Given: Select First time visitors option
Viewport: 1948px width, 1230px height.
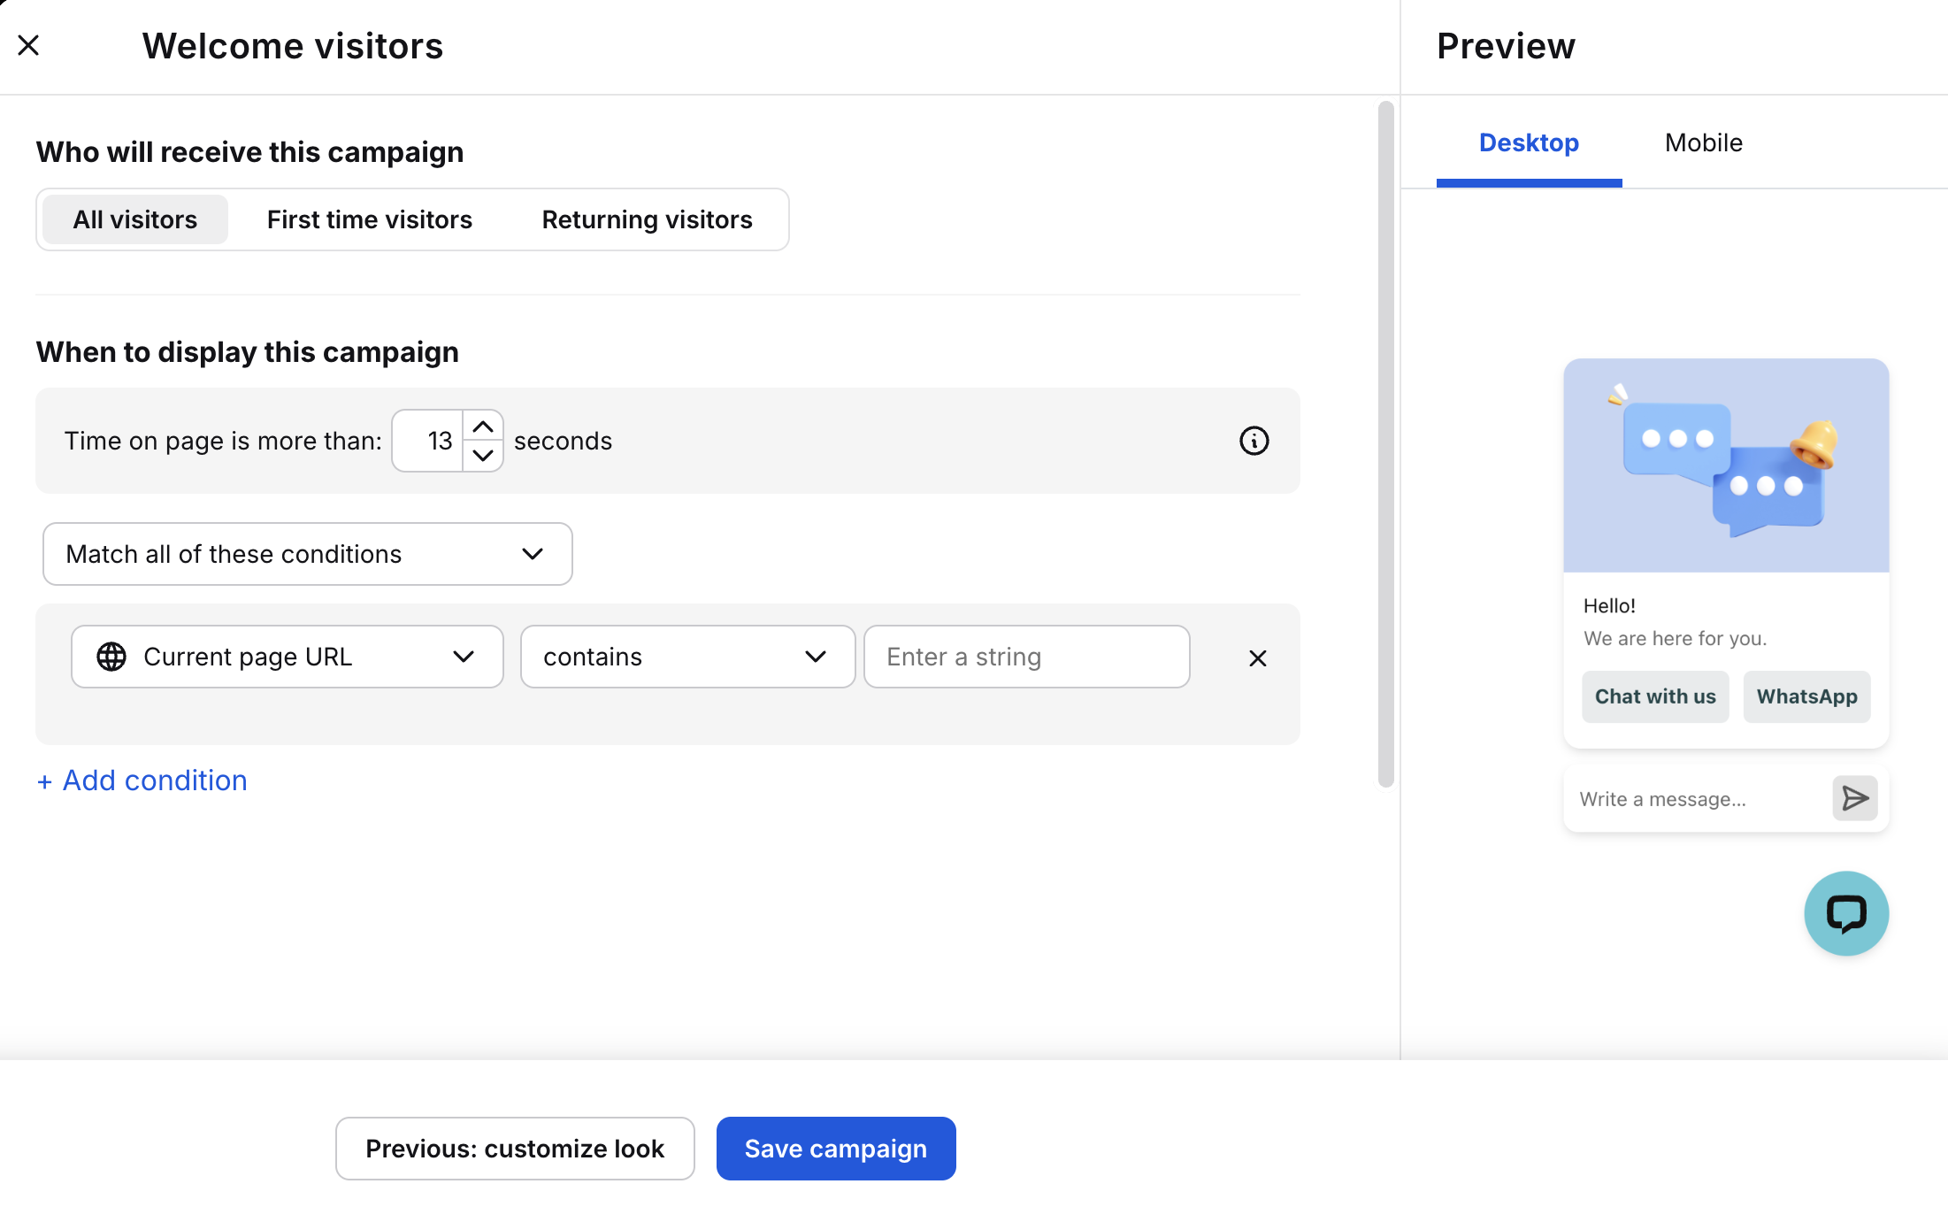Looking at the screenshot, I should (369, 219).
